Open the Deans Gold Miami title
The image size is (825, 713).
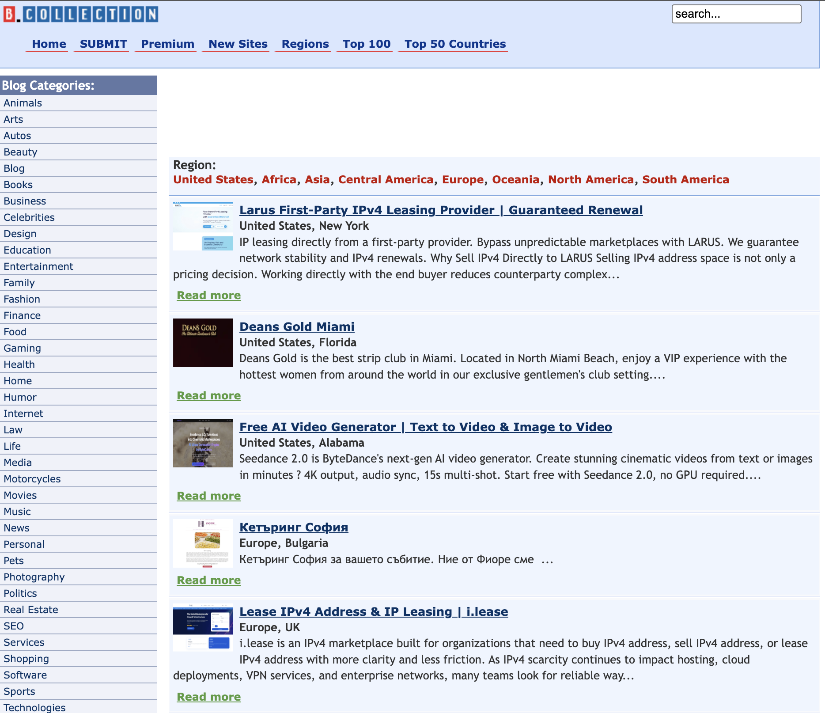coord(297,327)
